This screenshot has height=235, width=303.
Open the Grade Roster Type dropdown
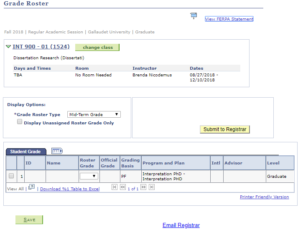pos(94,114)
